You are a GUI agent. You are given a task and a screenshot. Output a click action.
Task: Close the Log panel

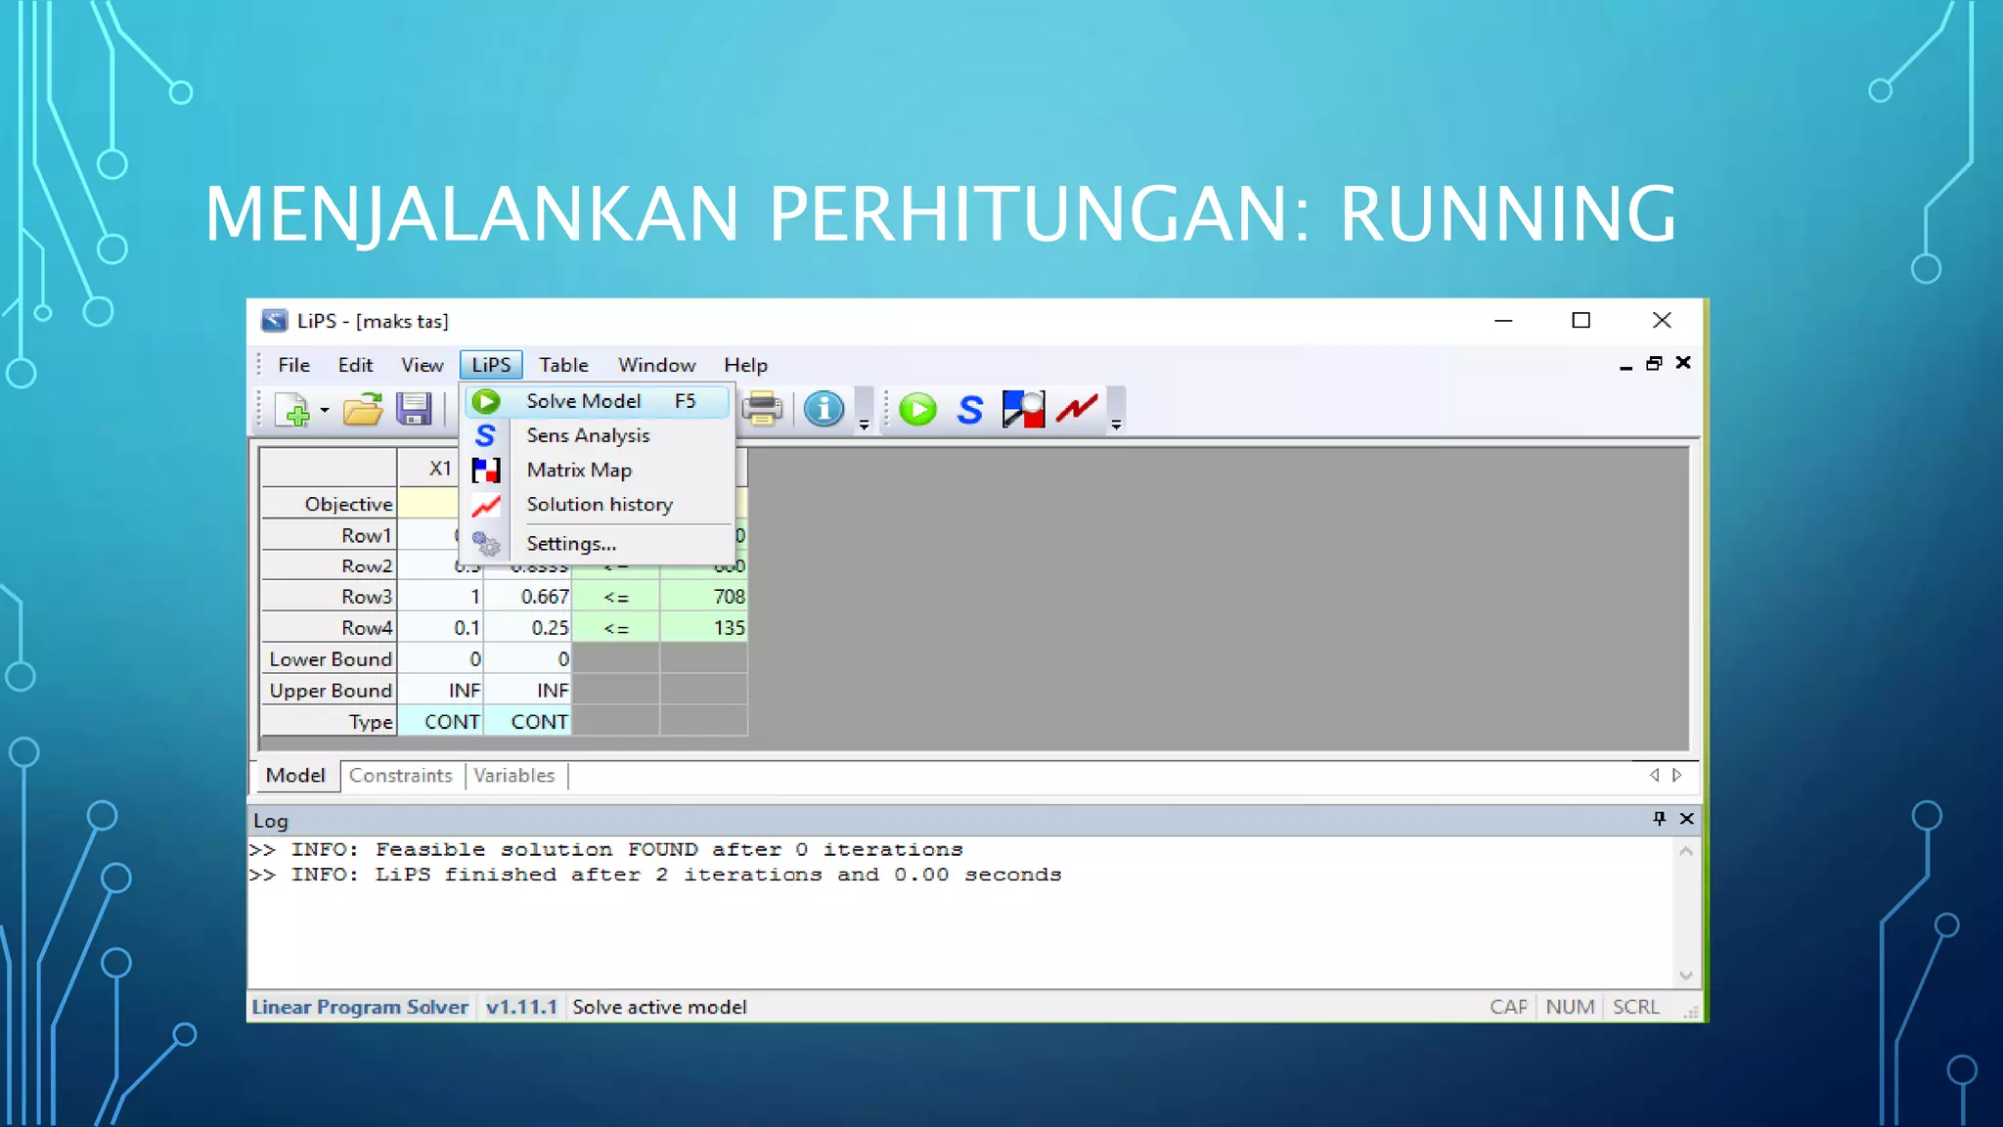[x=1687, y=819]
